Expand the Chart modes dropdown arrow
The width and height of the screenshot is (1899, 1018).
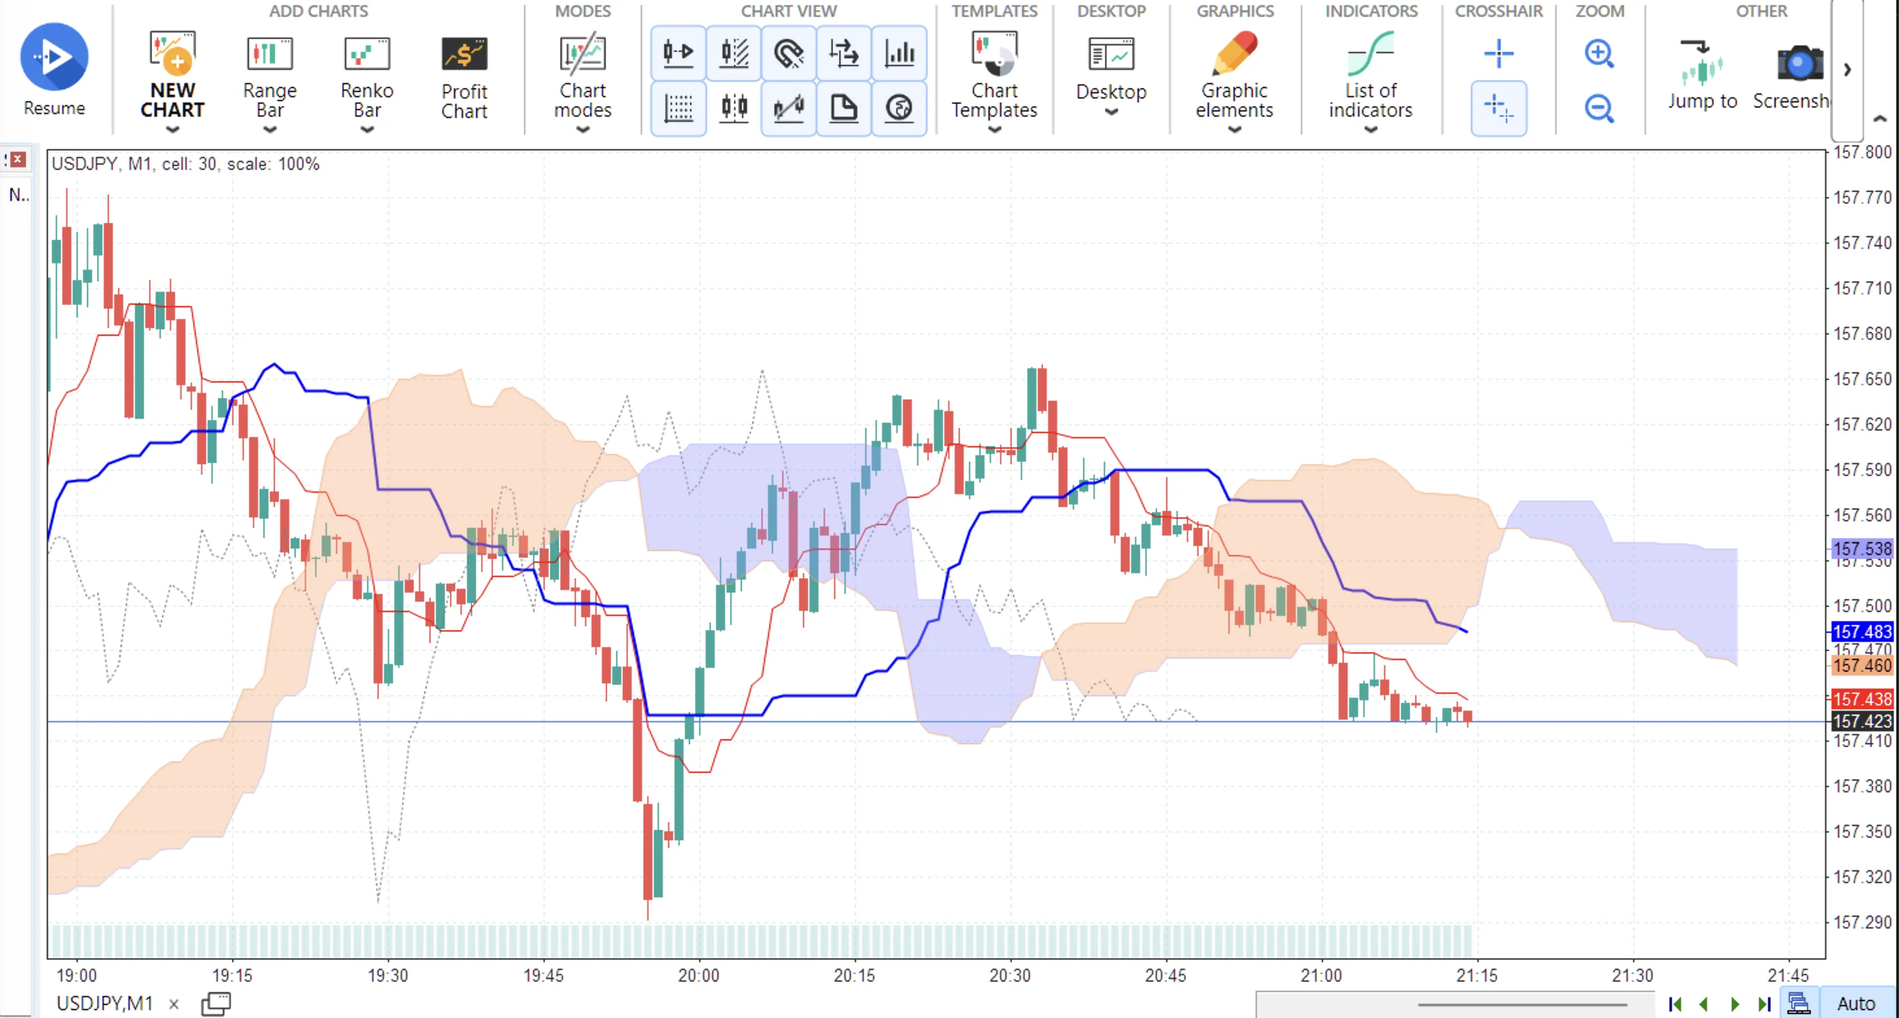pyautogui.click(x=582, y=130)
